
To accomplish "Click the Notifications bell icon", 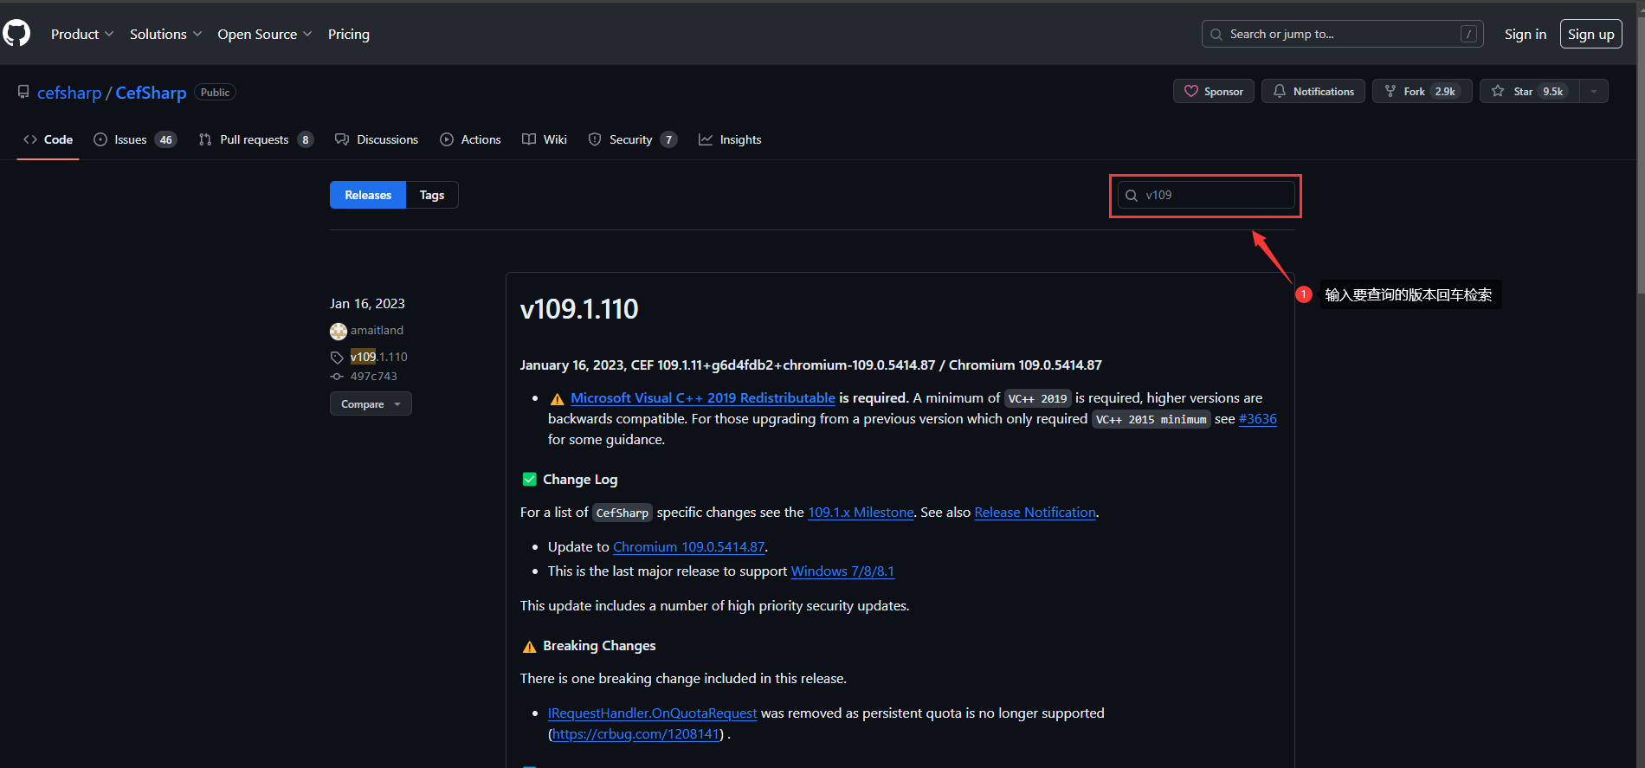I will click(x=1279, y=91).
